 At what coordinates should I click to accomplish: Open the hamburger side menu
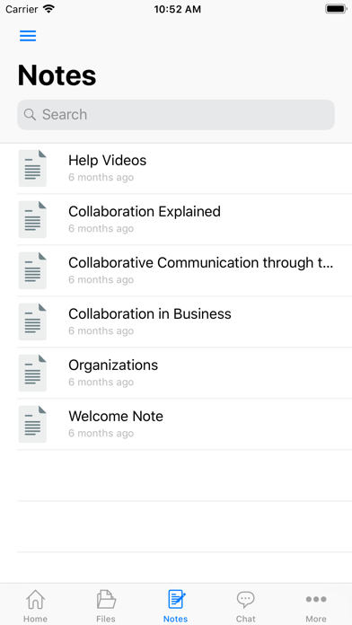pos(28,36)
